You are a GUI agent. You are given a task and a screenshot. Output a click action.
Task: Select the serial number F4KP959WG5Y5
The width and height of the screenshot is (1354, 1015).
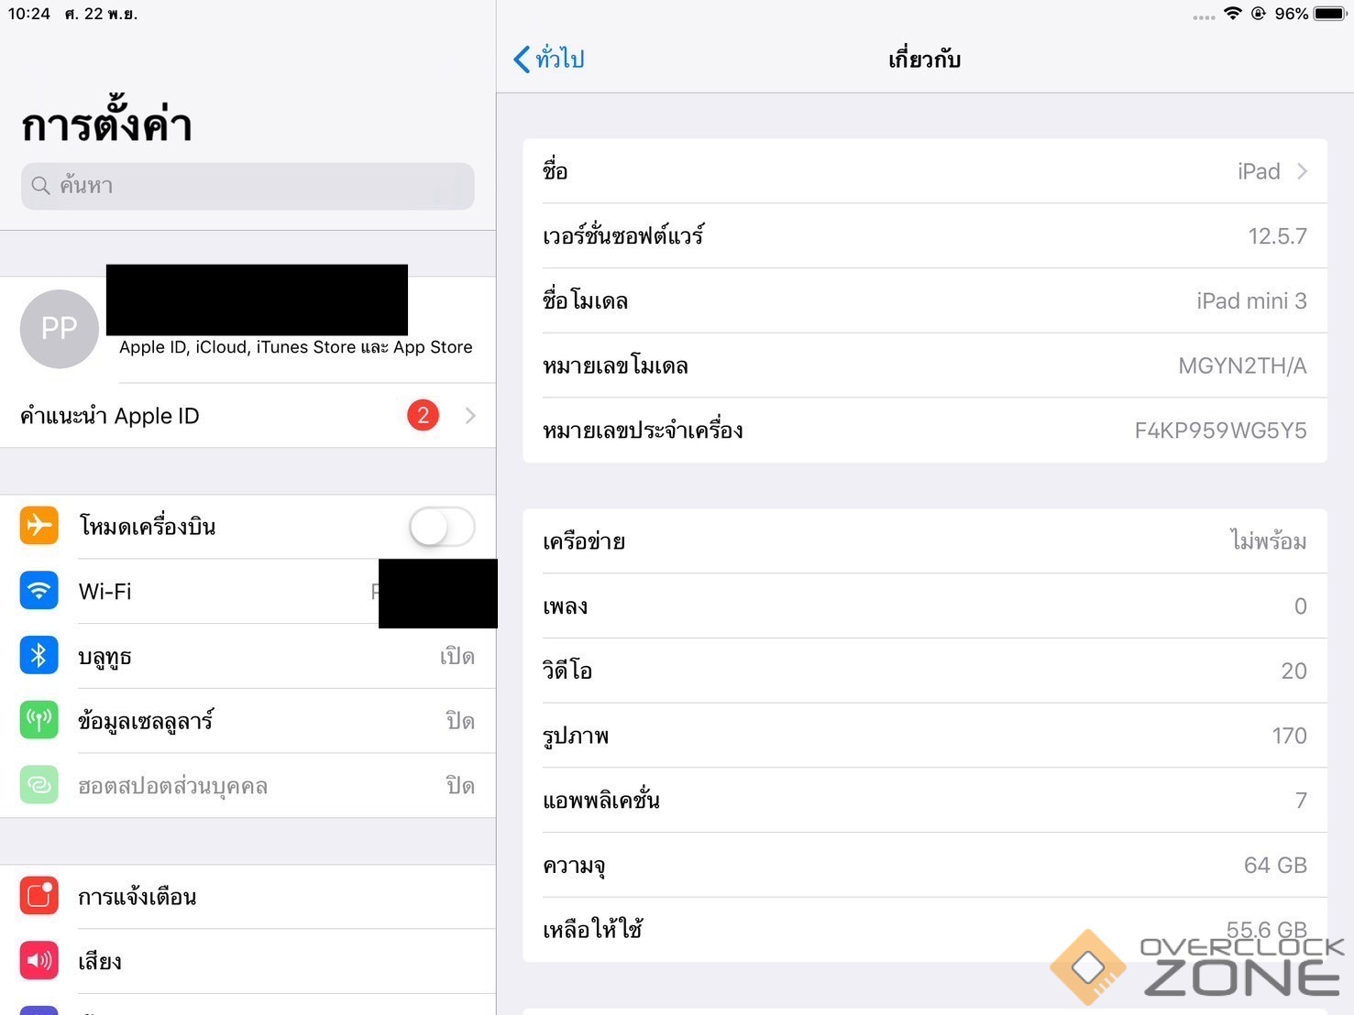[x=1220, y=431]
